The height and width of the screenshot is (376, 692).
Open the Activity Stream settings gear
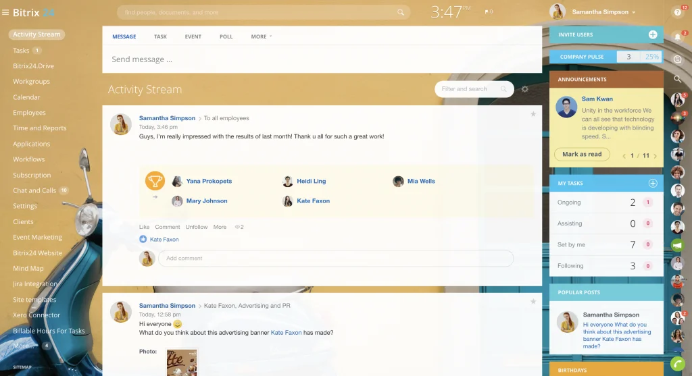point(525,89)
